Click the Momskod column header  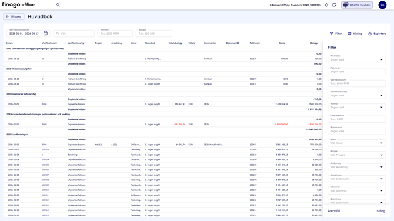point(150,43)
